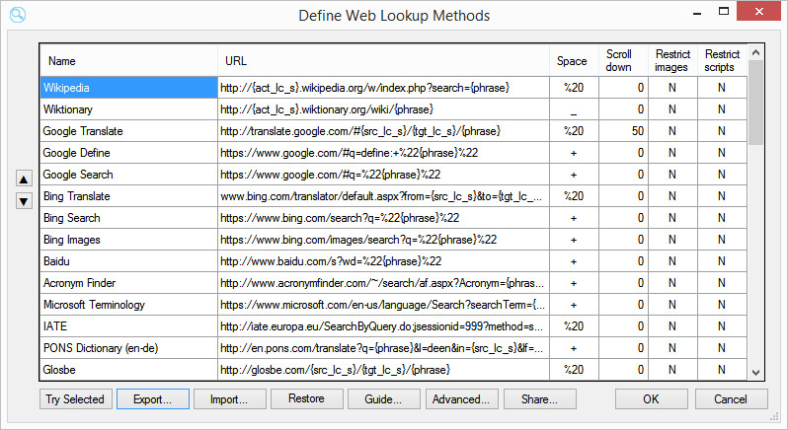Confirm with the OK button
This screenshot has height=430, width=788.
652,399
